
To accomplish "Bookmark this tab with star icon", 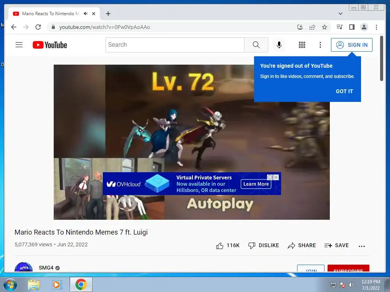I will (324, 27).
